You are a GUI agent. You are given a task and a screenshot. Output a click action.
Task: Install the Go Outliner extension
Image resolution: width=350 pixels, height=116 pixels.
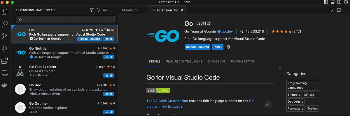108,112
